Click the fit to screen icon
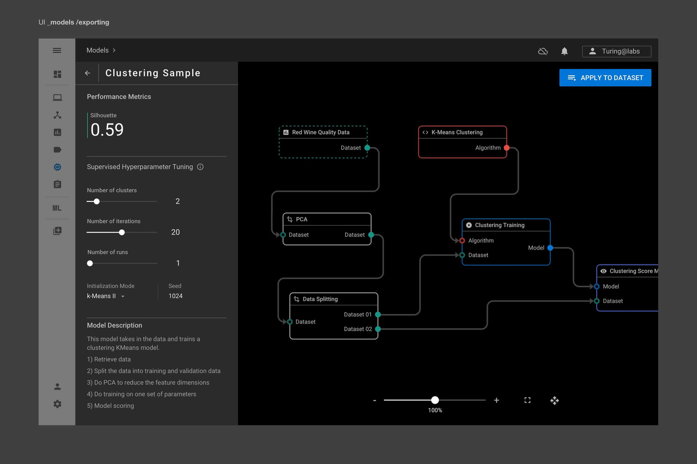697x464 pixels. (527, 400)
